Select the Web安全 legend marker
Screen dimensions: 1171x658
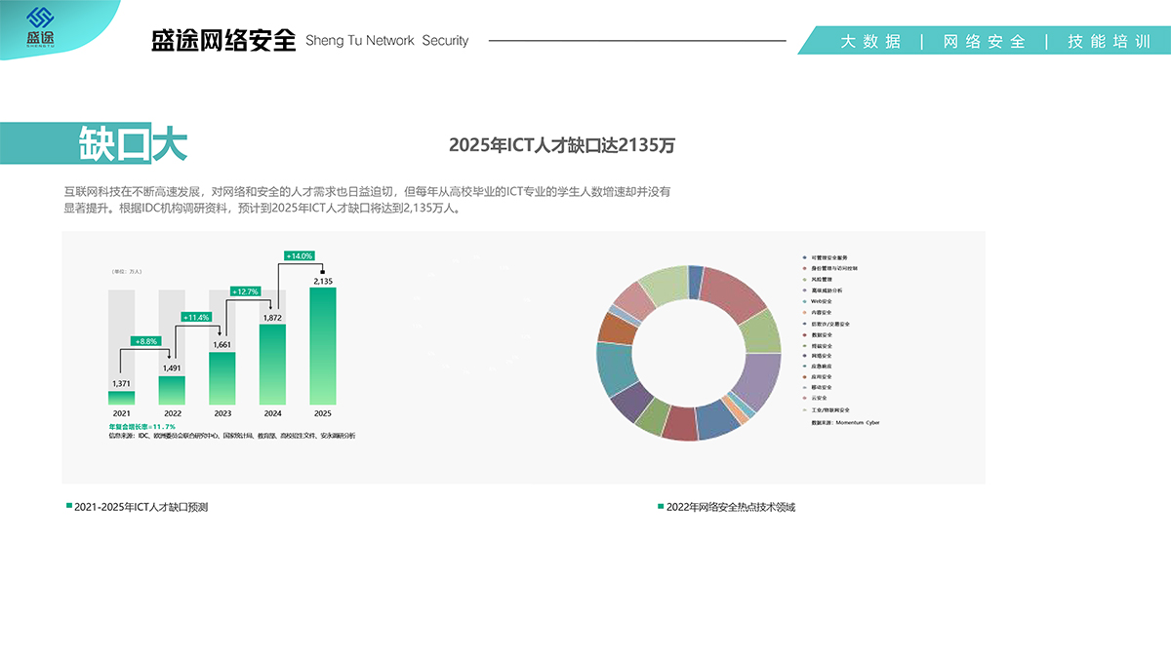[803, 301]
